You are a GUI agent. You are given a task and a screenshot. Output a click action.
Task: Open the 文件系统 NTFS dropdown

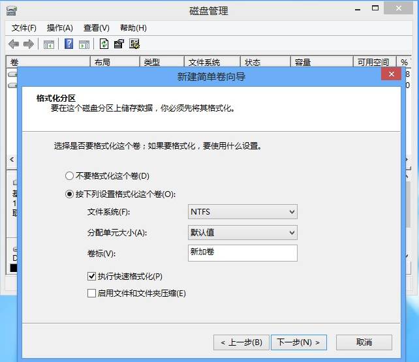[x=243, y=212]
